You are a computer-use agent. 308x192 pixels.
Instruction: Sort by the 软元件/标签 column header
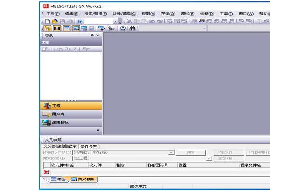(69, 165)
